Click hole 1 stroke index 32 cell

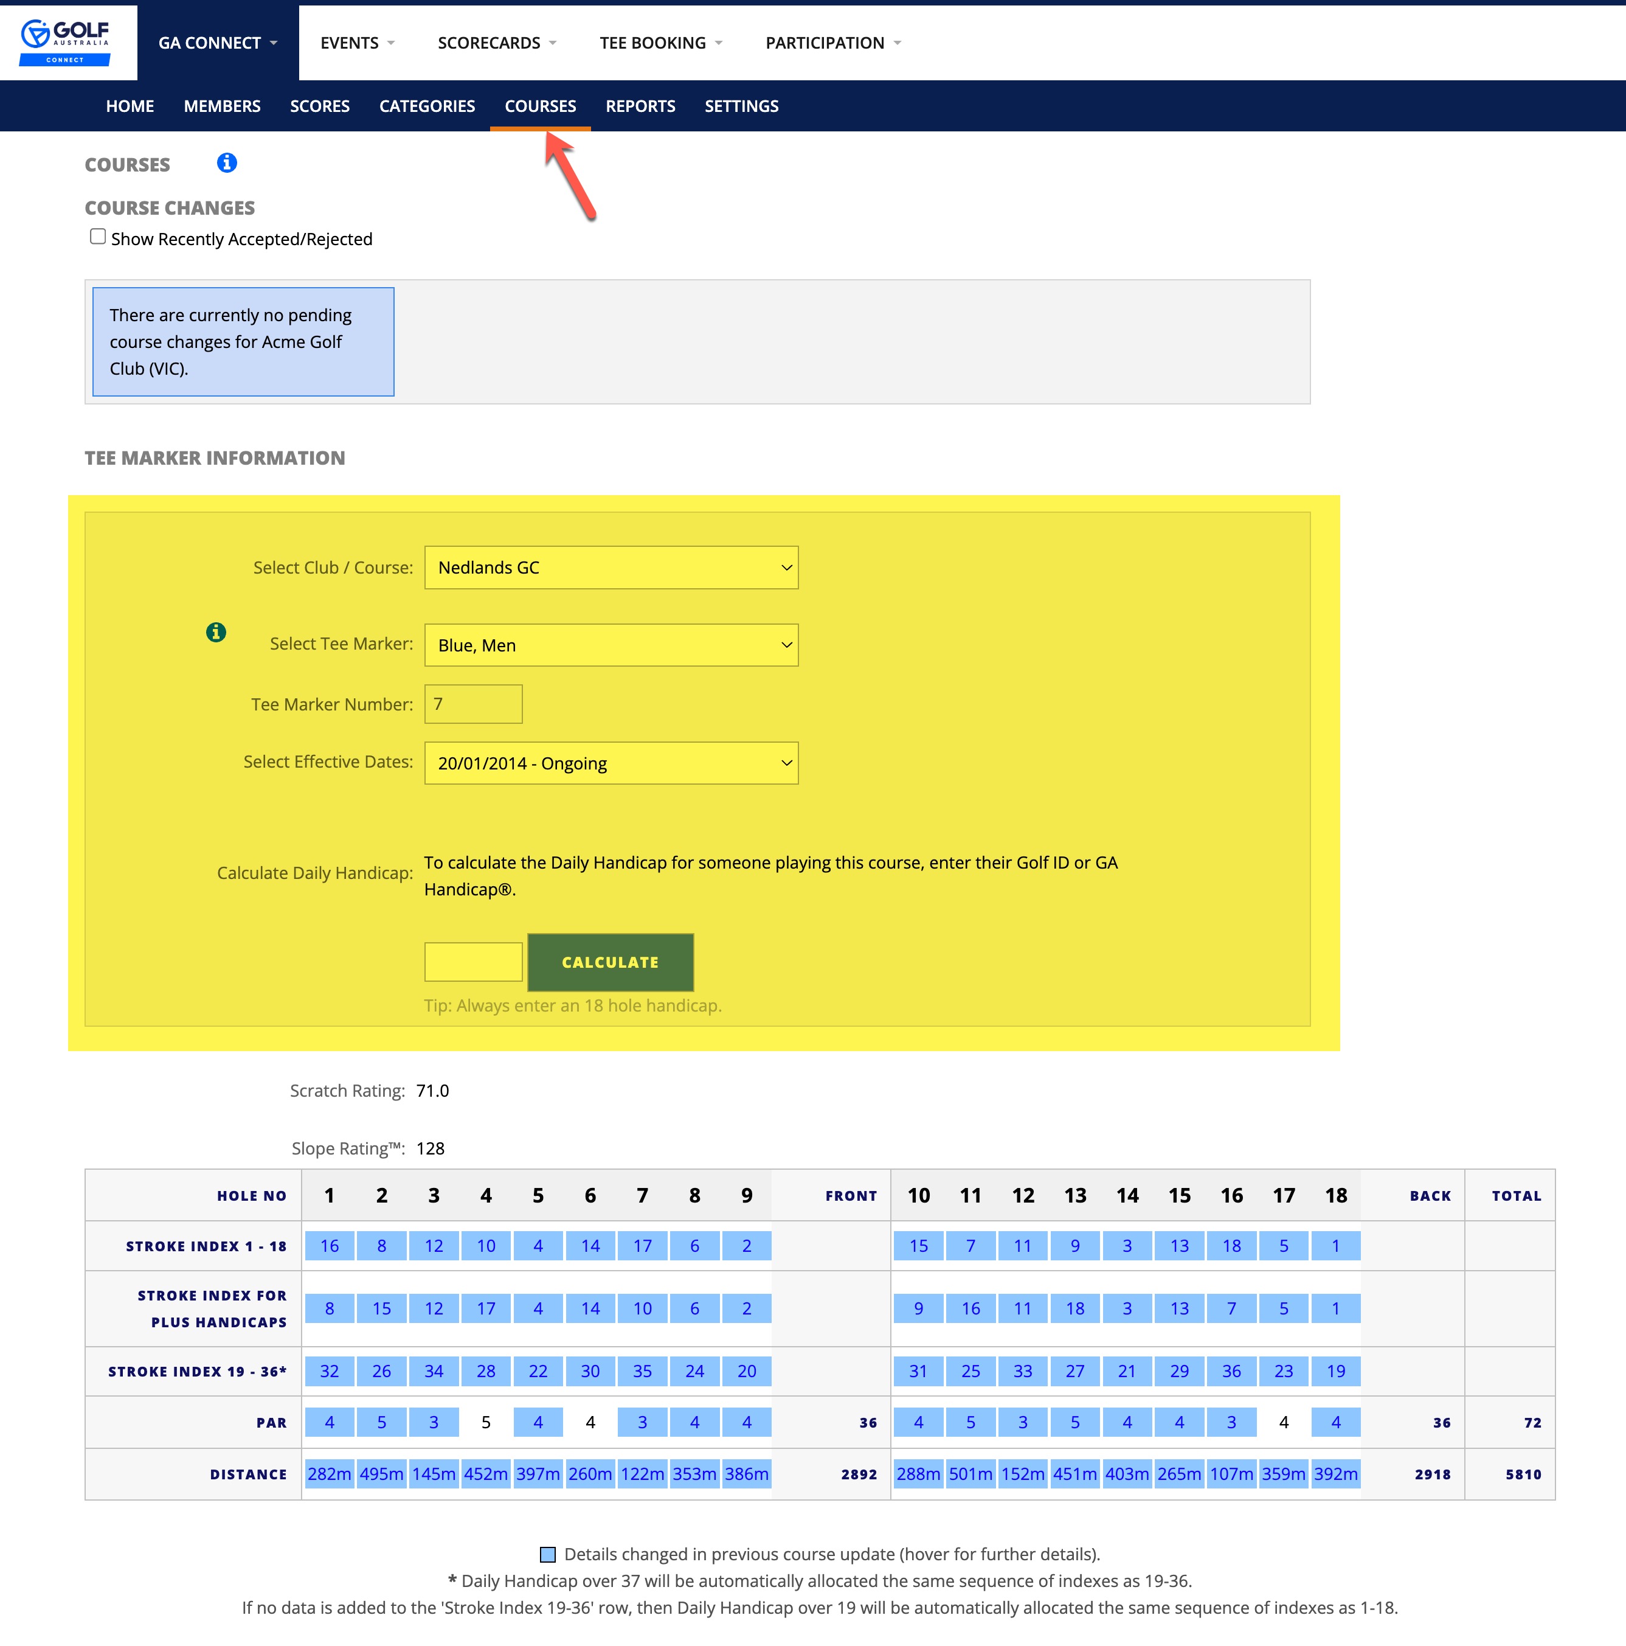coord(330,1372)
